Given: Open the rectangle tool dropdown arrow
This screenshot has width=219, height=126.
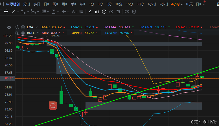Looking at the screenshot, I should tap(28, 12).
